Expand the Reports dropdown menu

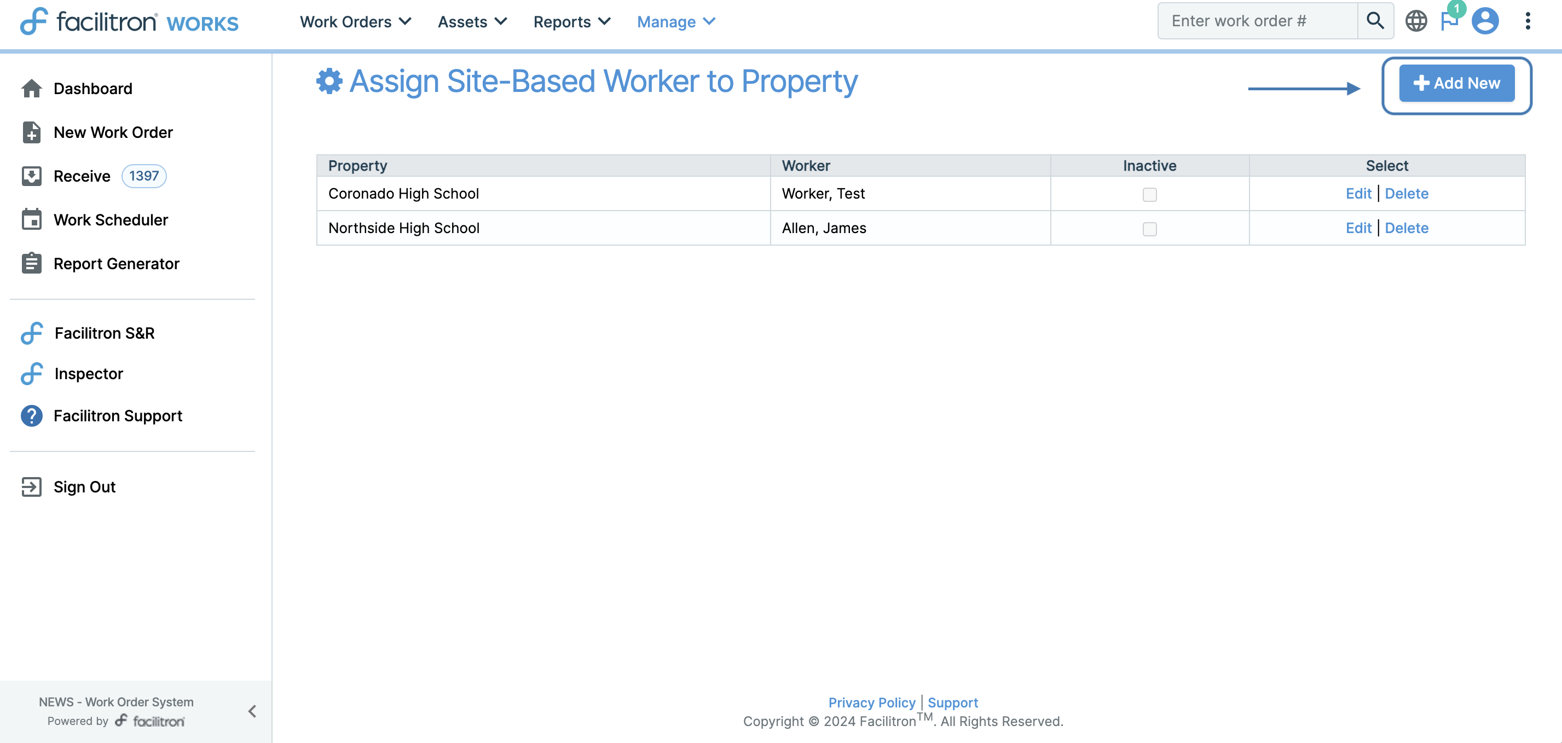[x=571, y=22]
